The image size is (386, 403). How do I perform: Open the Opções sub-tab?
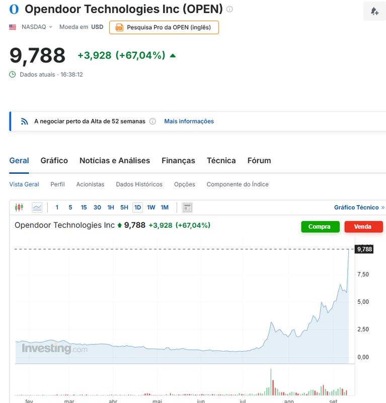[x=185, y=184]
